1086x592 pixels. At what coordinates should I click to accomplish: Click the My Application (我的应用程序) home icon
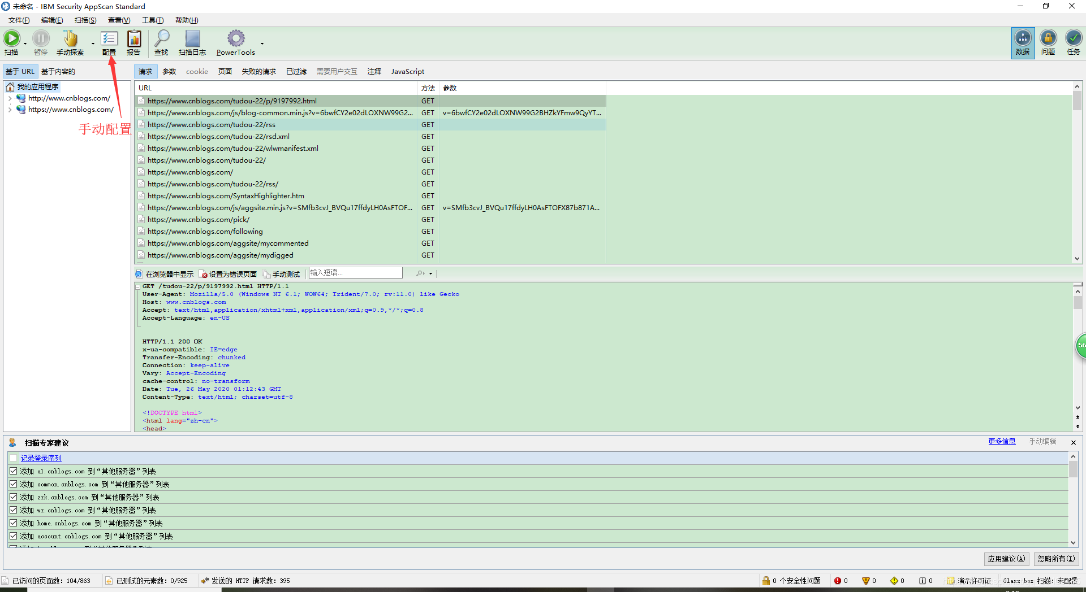coord(10,86)
